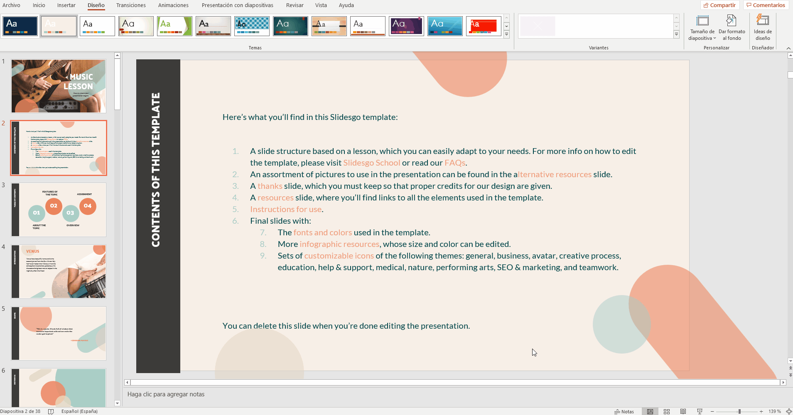Switch to the Insertar tab
Viewport: 793px width, 415px height.
(x=66, y=5)
